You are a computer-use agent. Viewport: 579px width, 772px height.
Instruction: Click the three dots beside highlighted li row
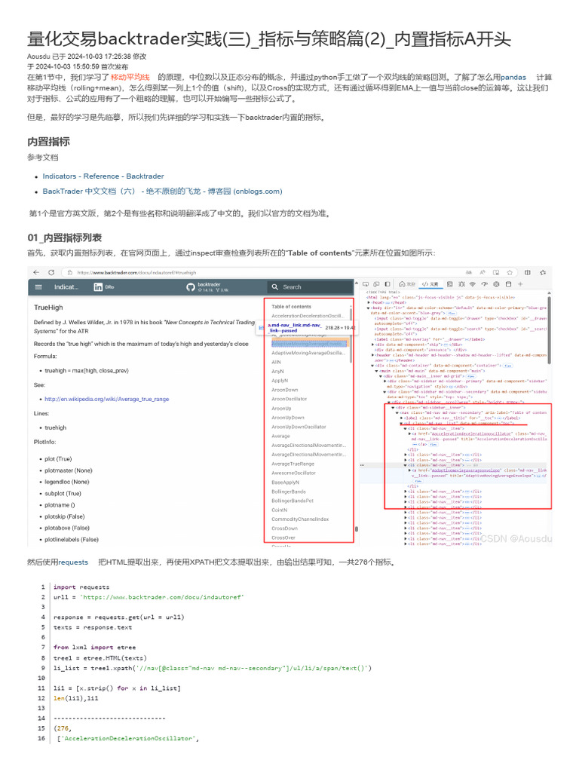[x=363, y=465]
